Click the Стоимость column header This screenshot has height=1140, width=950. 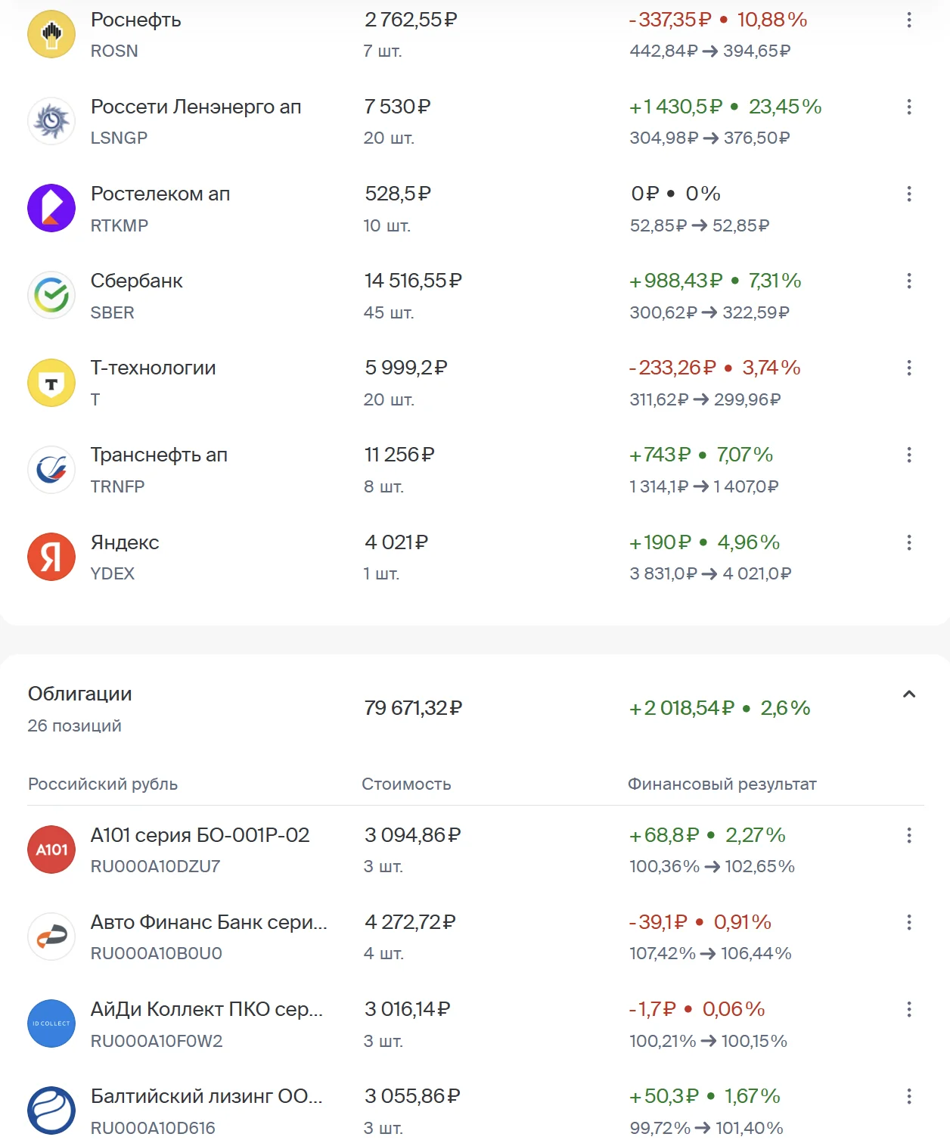coord(406,784)
